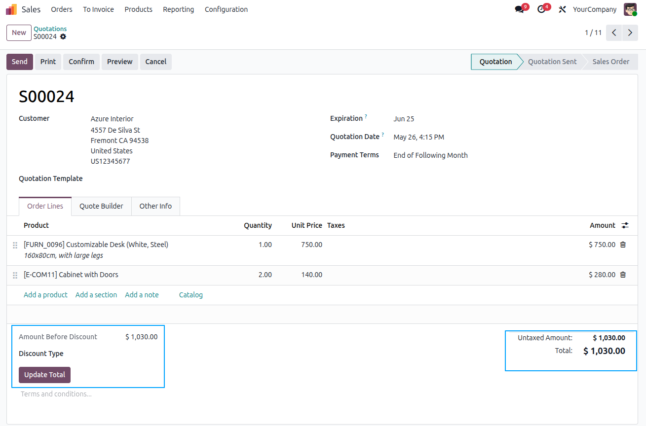Image resolution: width=646 pixels, height=426 pixels.
Task: Click Add a note link
Action: tap(142, 295)
